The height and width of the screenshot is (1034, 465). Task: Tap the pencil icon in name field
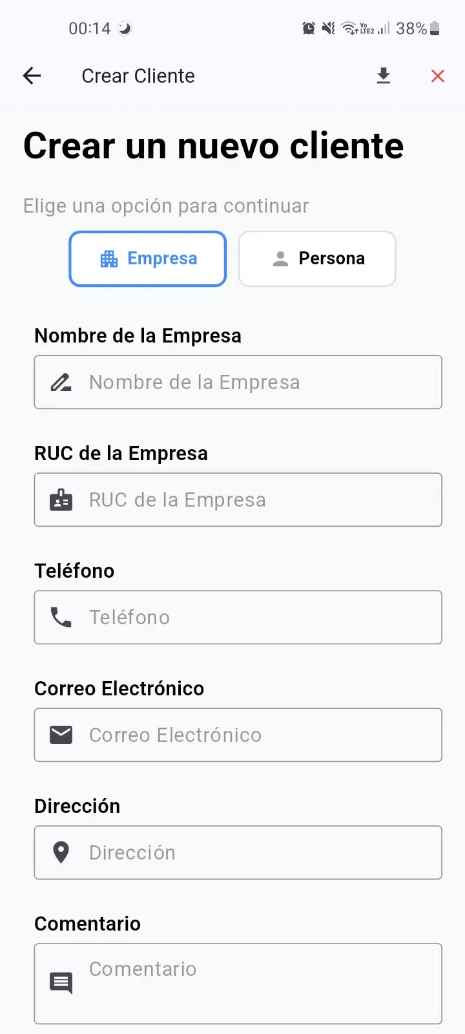point(61,383)
